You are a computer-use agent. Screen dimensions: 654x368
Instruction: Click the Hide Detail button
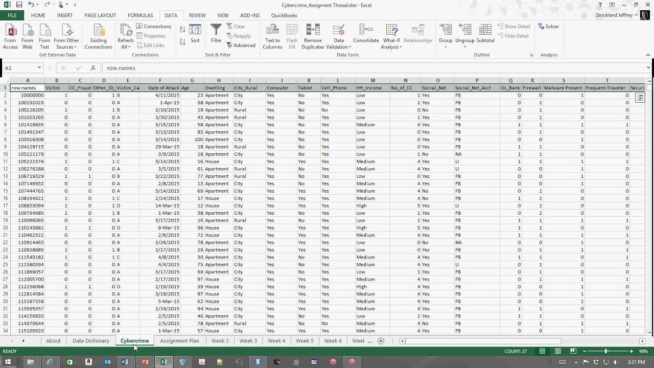pos(513,36)
